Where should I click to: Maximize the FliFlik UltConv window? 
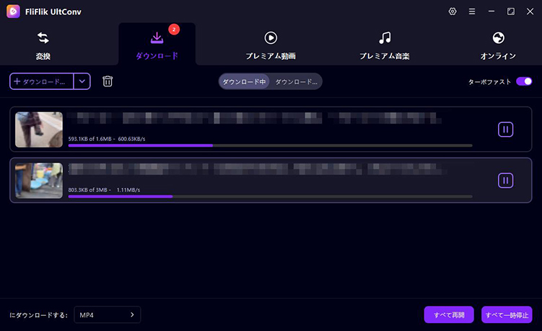coord(510,12)
